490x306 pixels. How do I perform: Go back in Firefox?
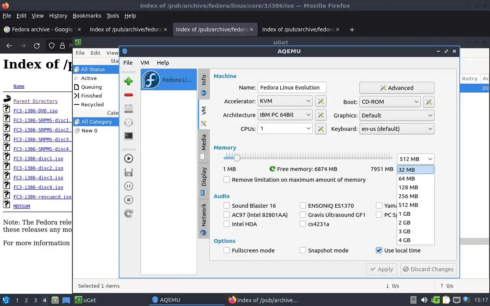9,46
